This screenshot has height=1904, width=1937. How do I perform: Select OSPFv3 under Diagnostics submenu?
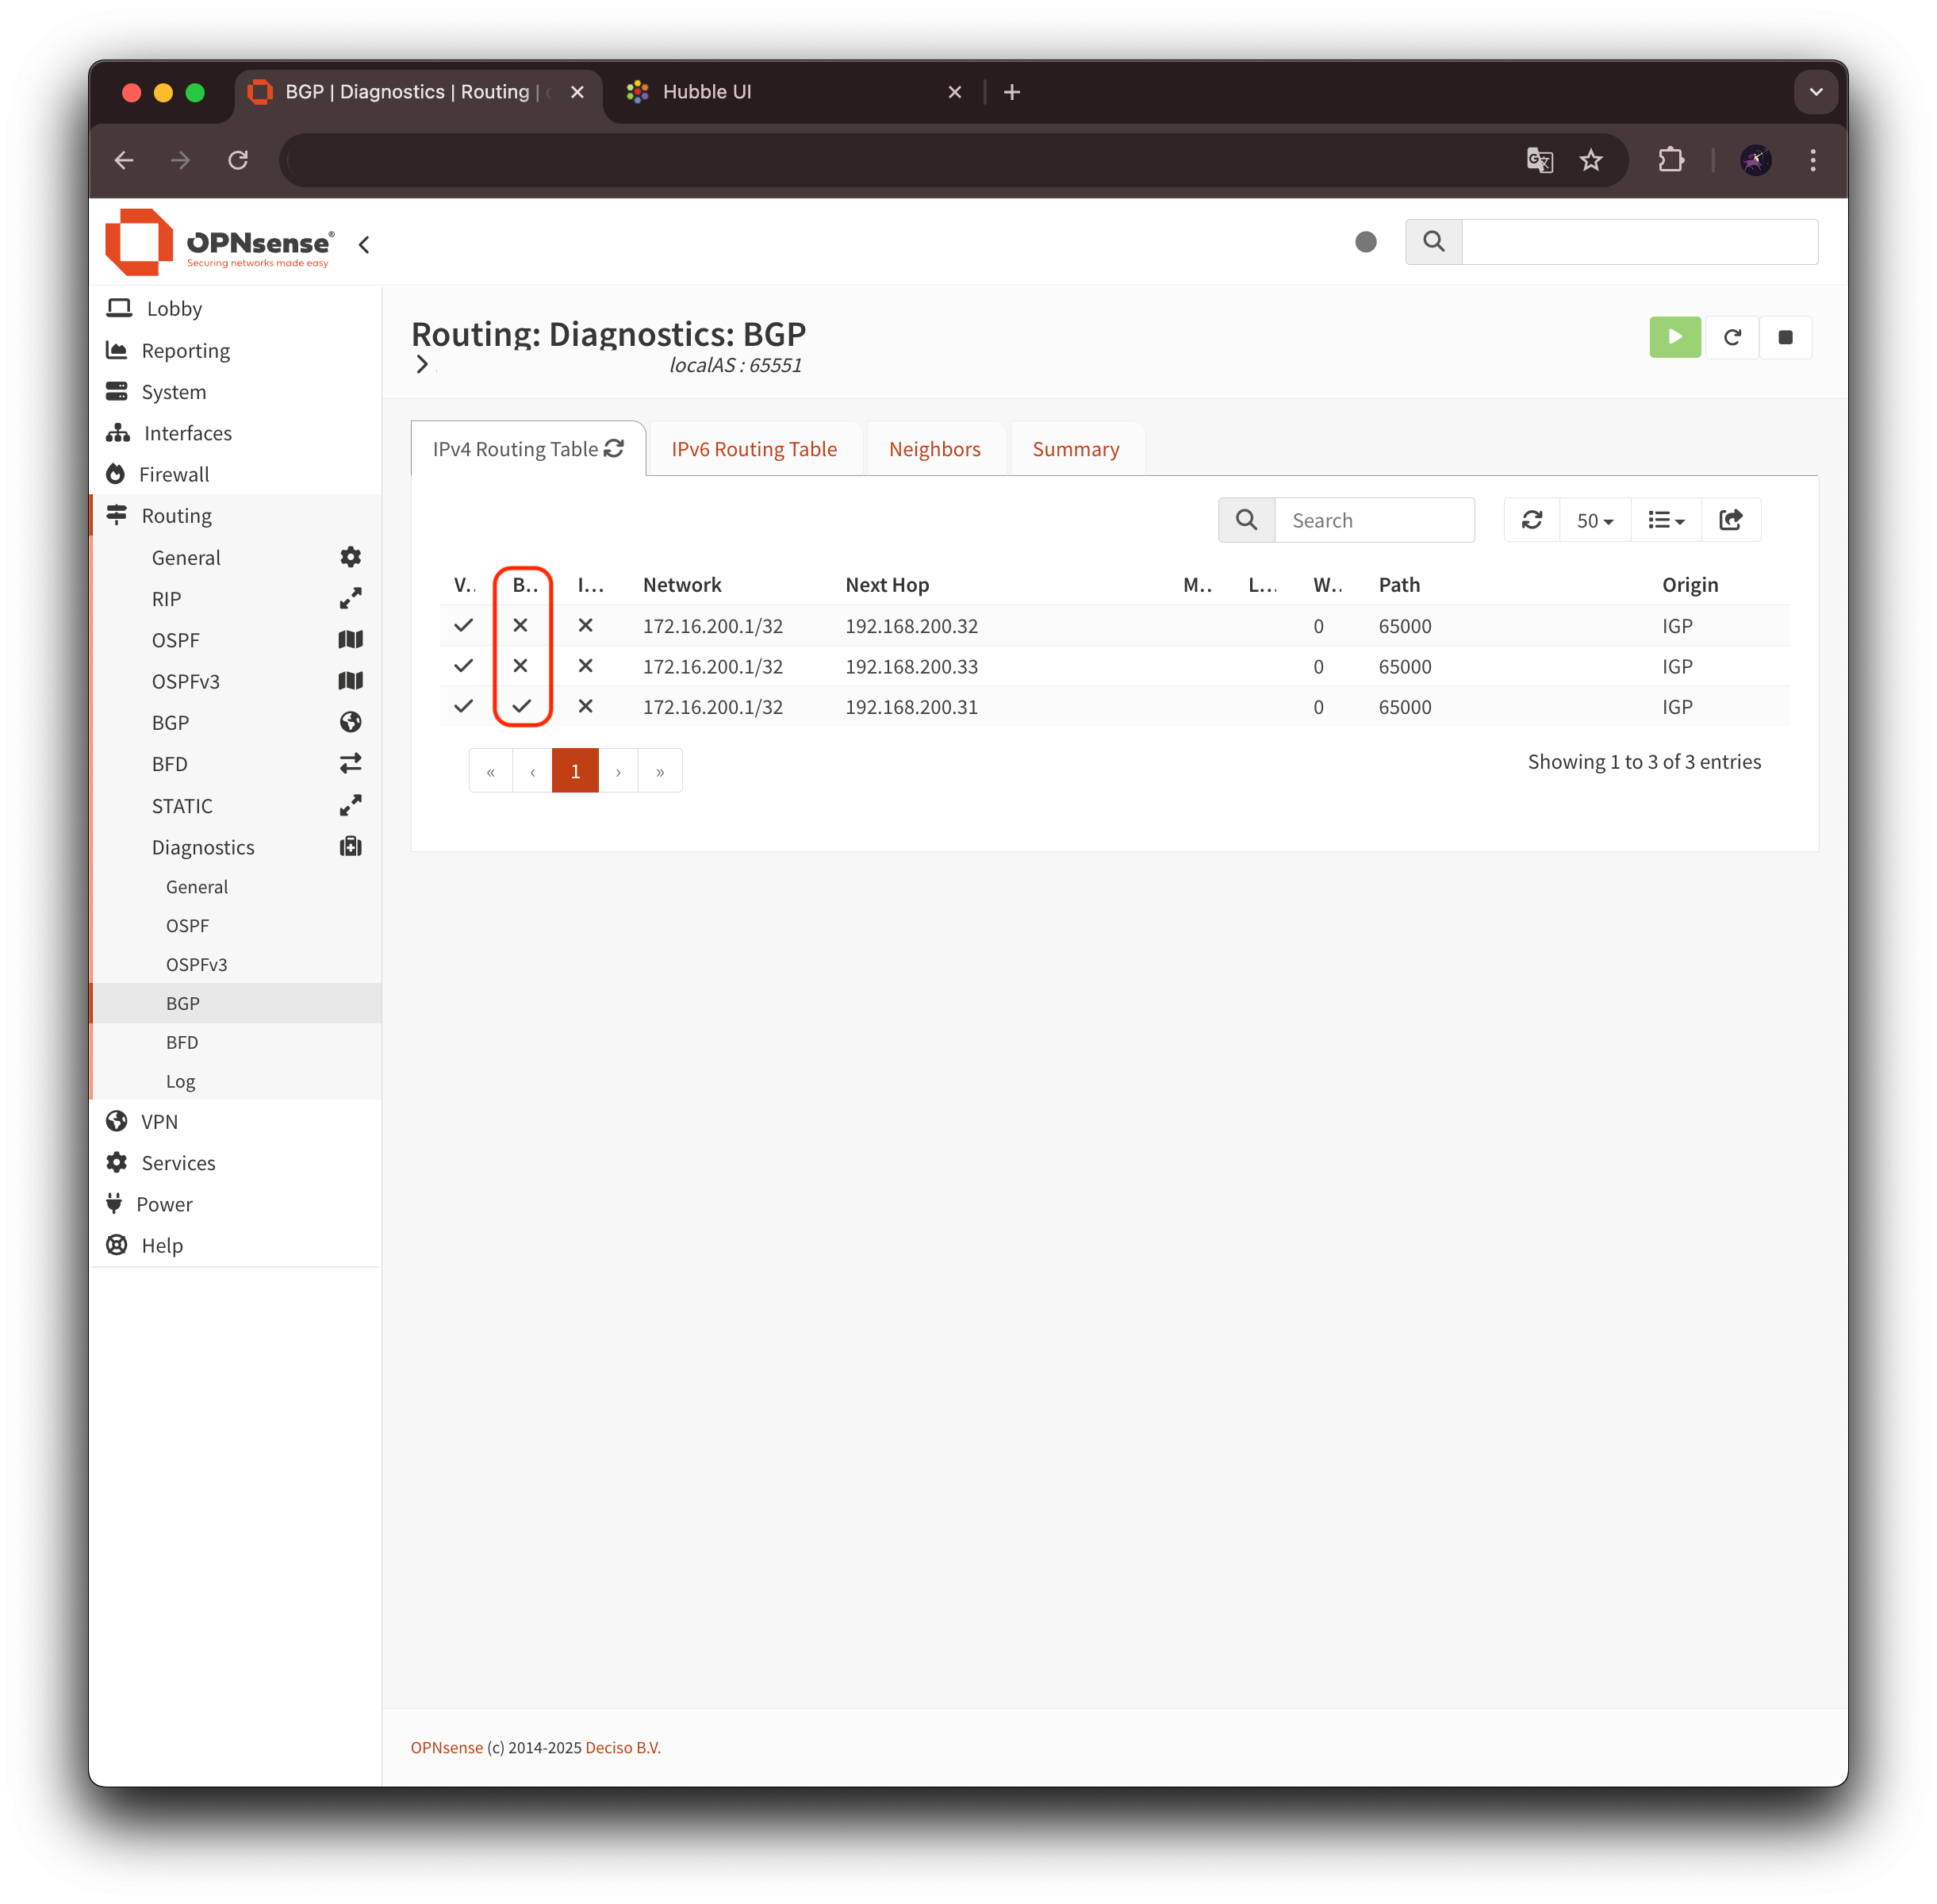point(196,964)
